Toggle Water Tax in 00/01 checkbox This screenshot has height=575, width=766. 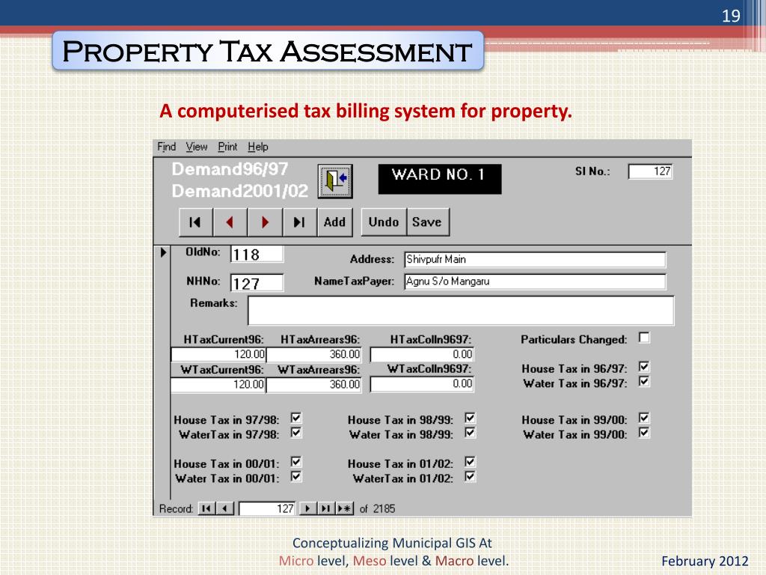[x=296, y=477]
